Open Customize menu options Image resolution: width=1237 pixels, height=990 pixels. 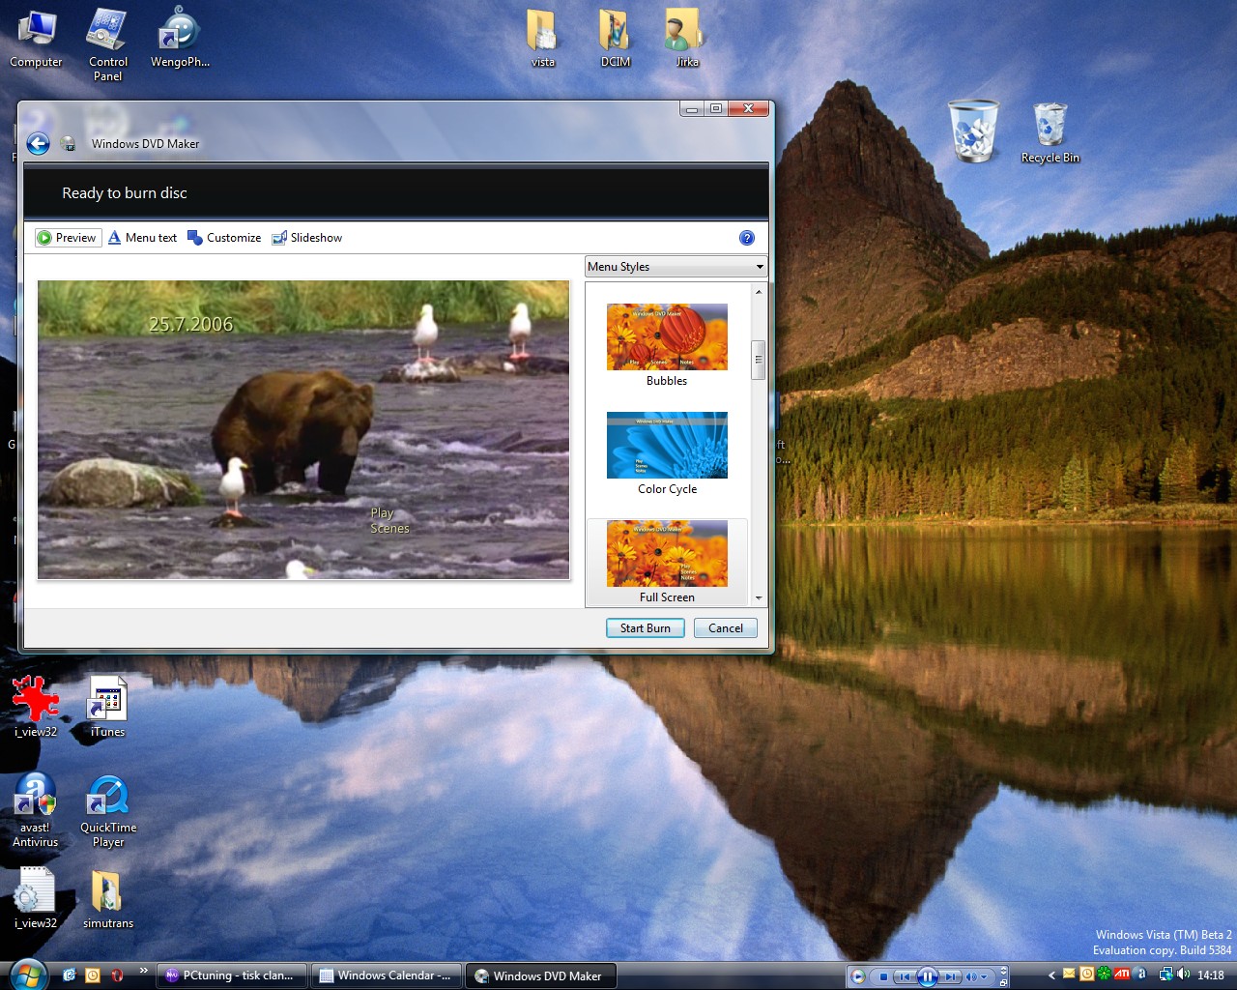pyautogui.click(x=224, y=238)
